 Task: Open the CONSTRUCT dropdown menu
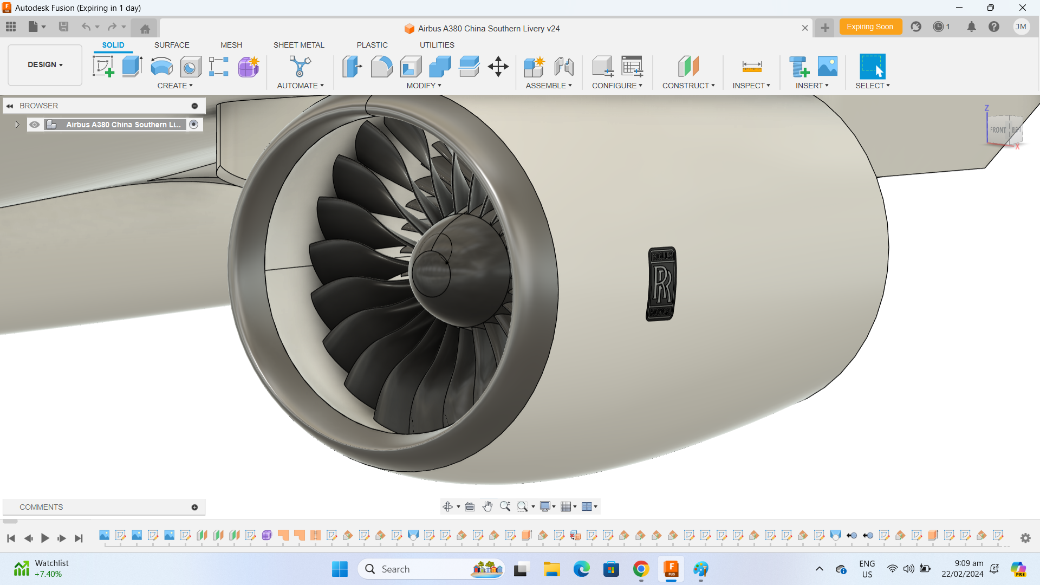pos(688,86)
